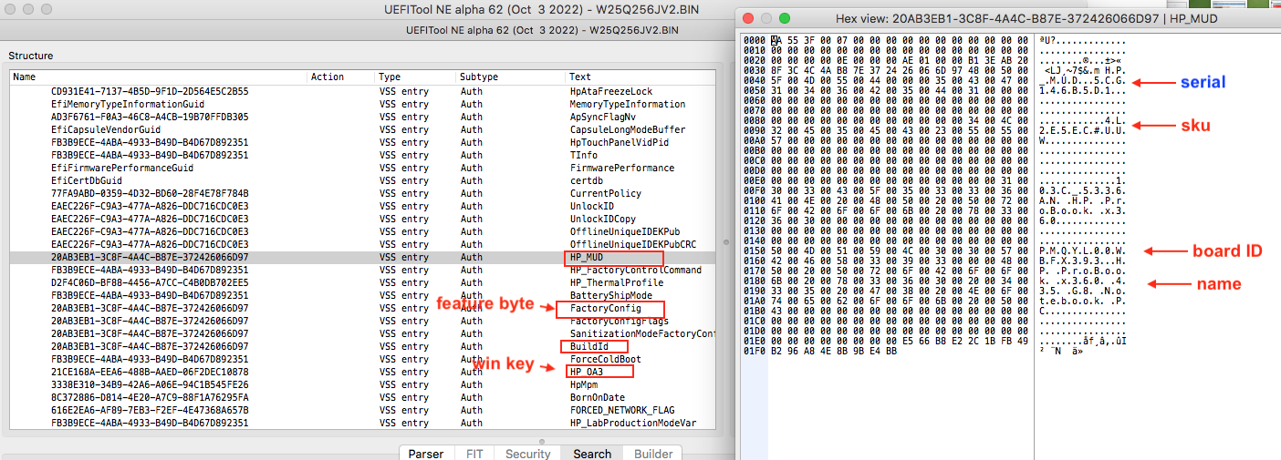Select the OfflineUniqueIDEKPubCRC entry

(362, 244)
